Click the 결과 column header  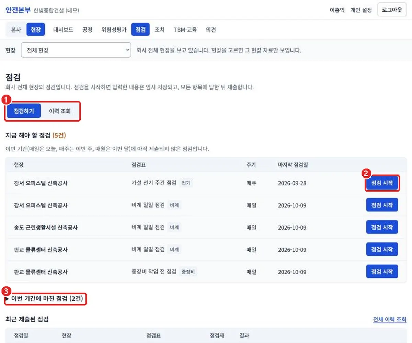pyautogui.click(x=244, y=335)
